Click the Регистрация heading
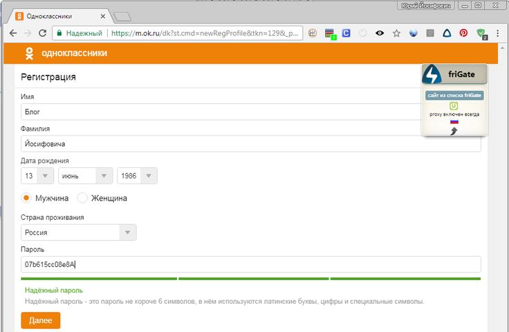 [48, 77]
